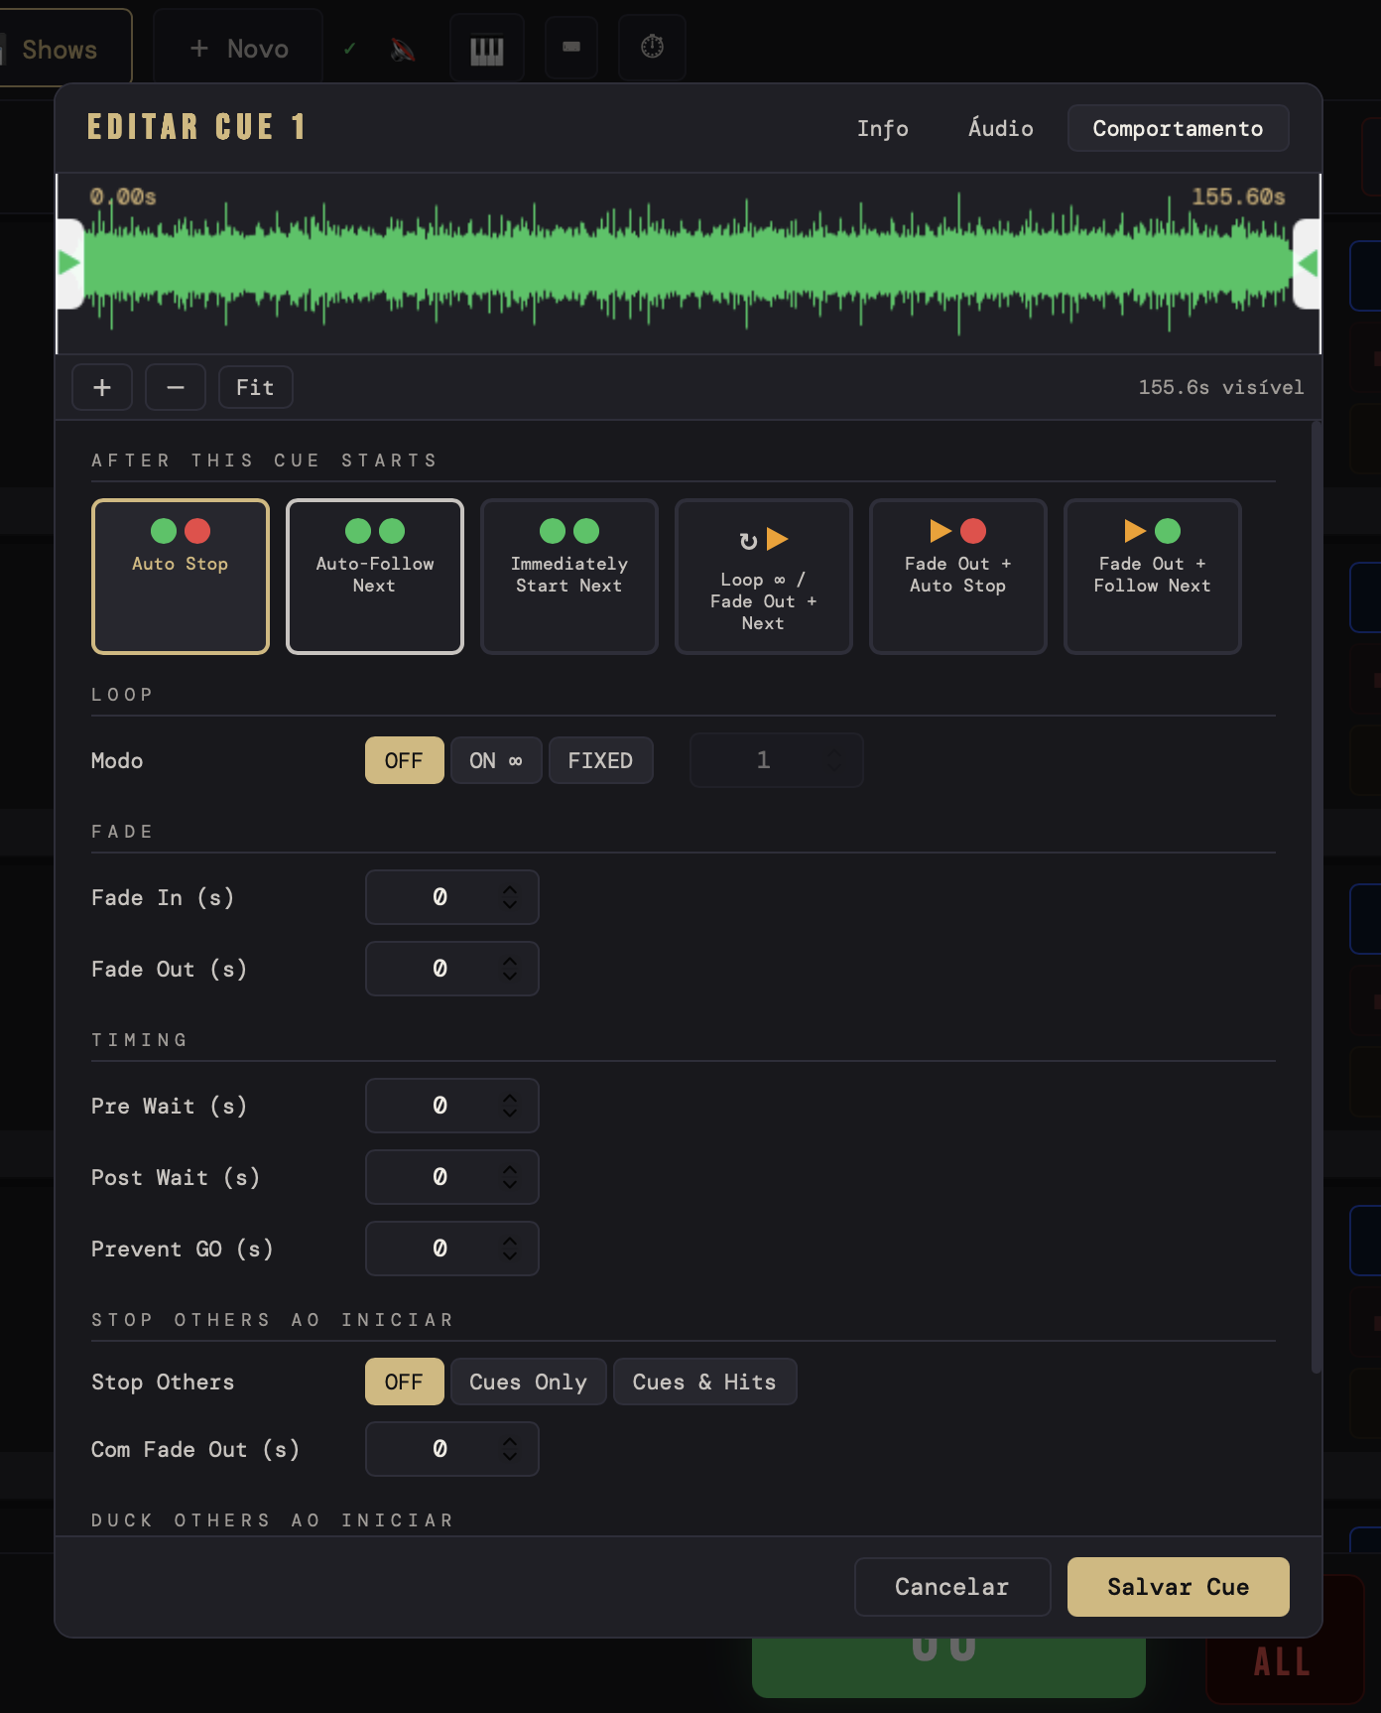Adjust the Fade Out stepper arrows
Image resolution: width=1381 pixels, height=1713 pixels.
tap(510, 969)
